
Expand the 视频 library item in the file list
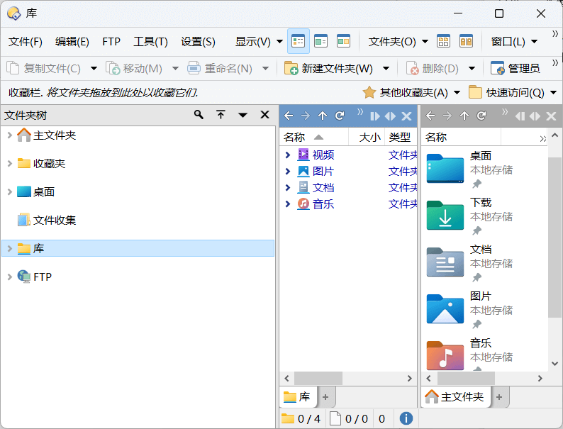pos(288,155)
